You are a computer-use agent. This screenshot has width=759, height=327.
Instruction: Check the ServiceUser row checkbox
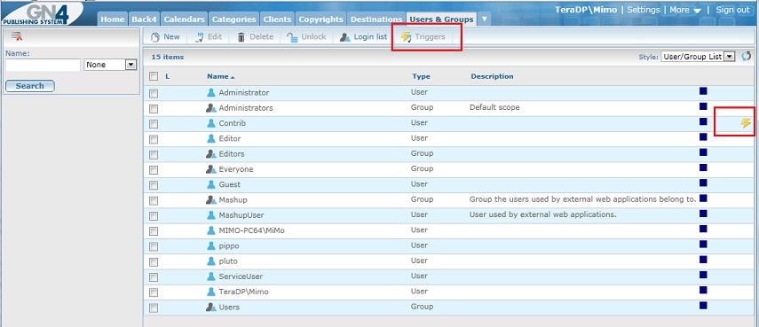pyautogui.click(x=154, y=277)
